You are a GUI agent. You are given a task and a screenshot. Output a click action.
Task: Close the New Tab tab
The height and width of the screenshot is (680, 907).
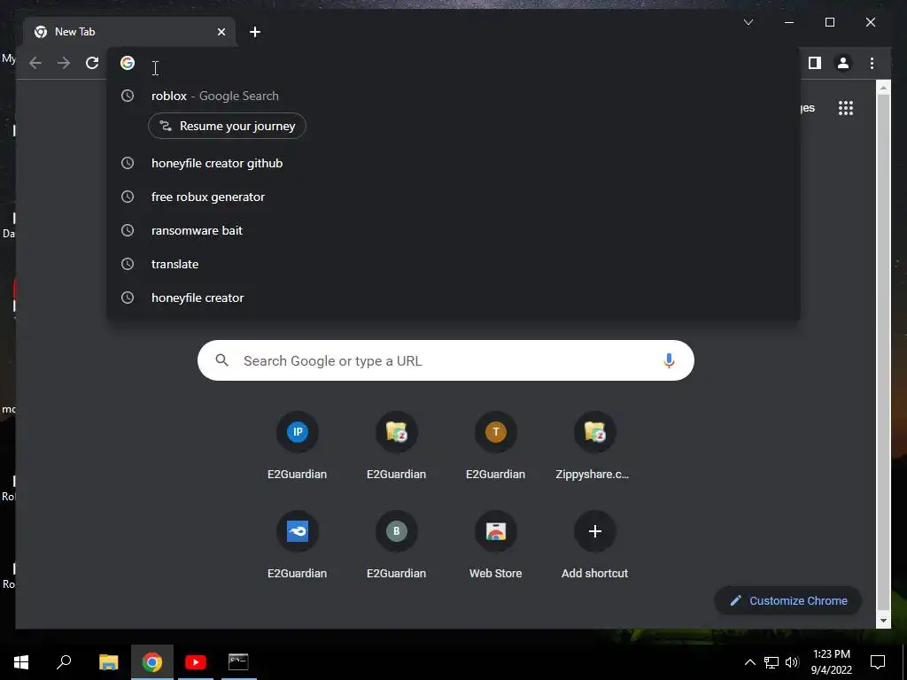click(x=221, y=32)
